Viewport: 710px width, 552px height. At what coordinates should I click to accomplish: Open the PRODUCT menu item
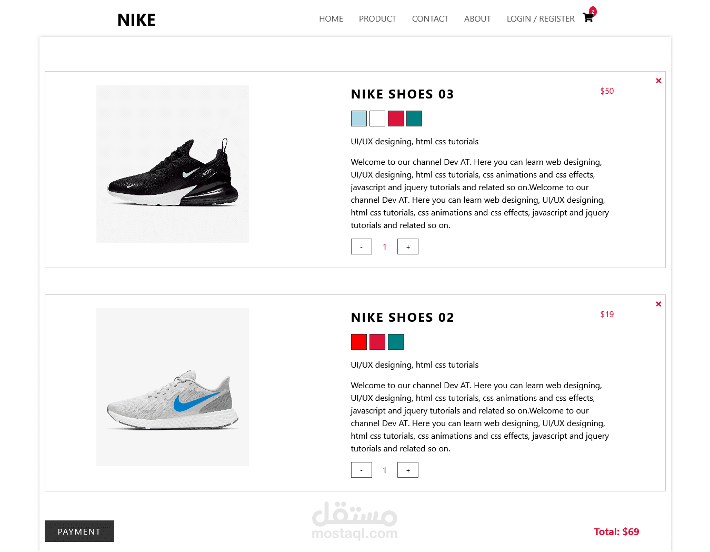(x=377, y=19)
